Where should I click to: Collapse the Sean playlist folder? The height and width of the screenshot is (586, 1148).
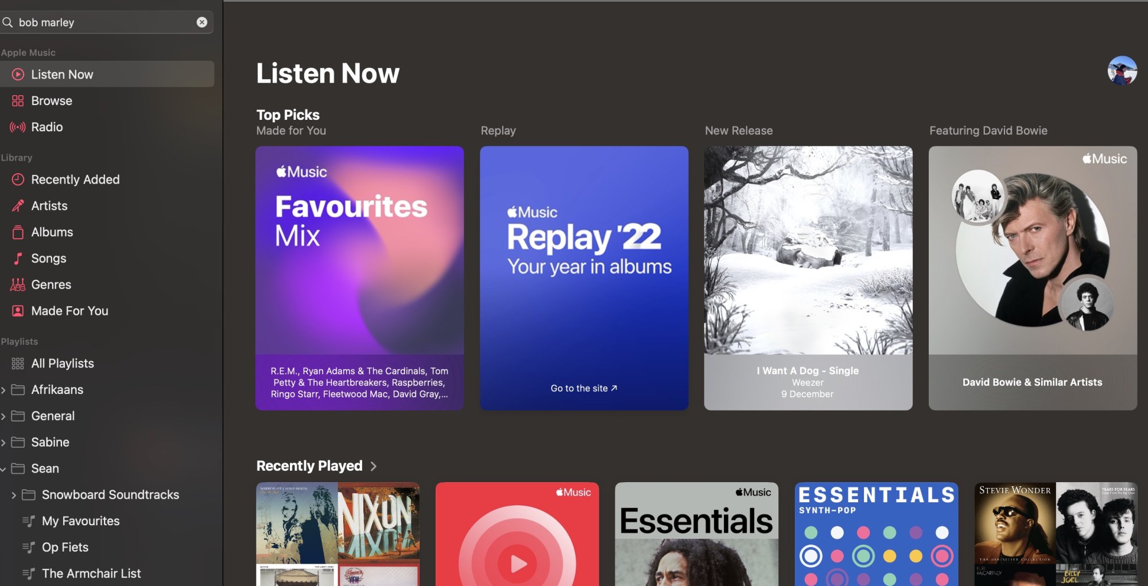tap(3, 469)
